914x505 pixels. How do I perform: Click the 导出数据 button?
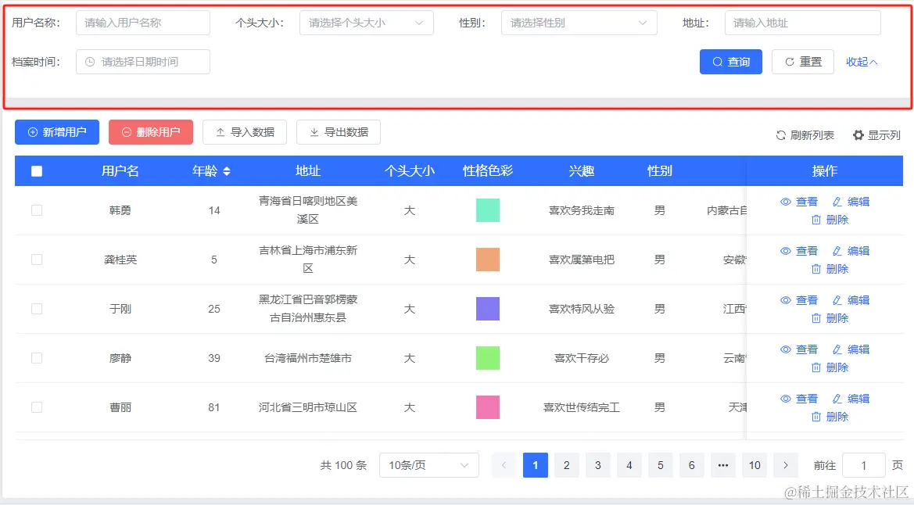tap(339, 132)
